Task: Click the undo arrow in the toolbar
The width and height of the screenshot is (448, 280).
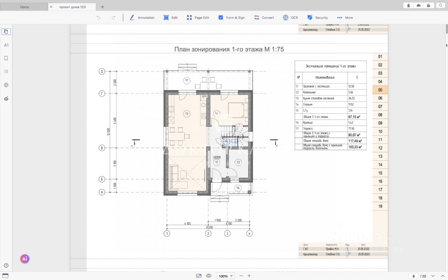Action: pos(99,17)
